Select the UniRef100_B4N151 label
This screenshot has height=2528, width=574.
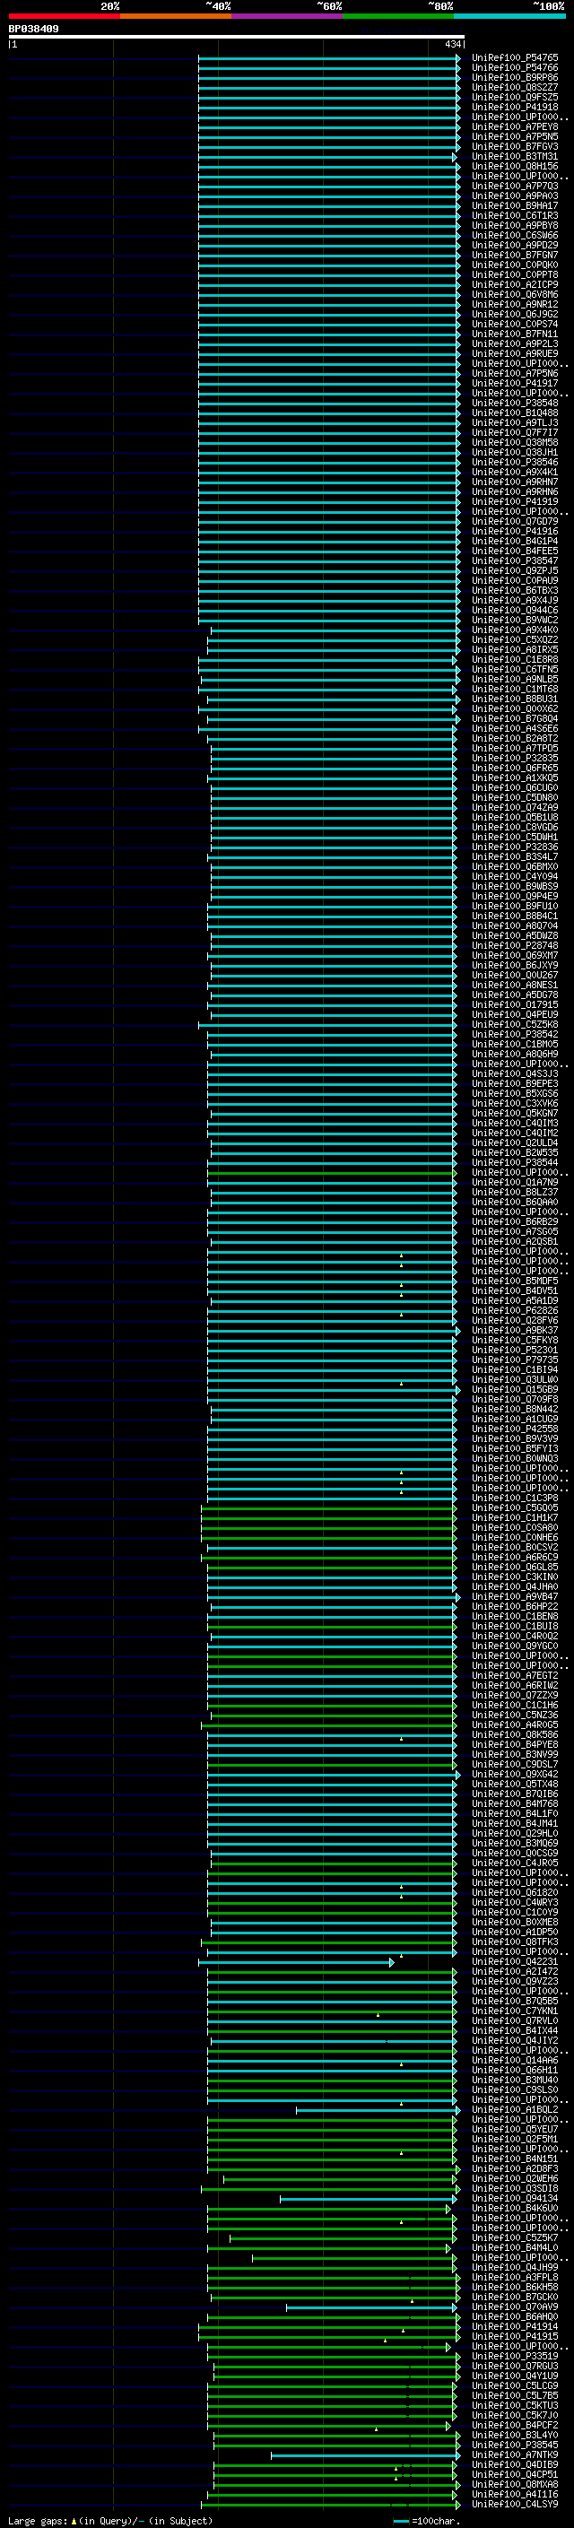(x=515, y=2159)
